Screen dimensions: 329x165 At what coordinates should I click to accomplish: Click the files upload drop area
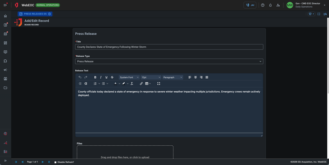125,152
